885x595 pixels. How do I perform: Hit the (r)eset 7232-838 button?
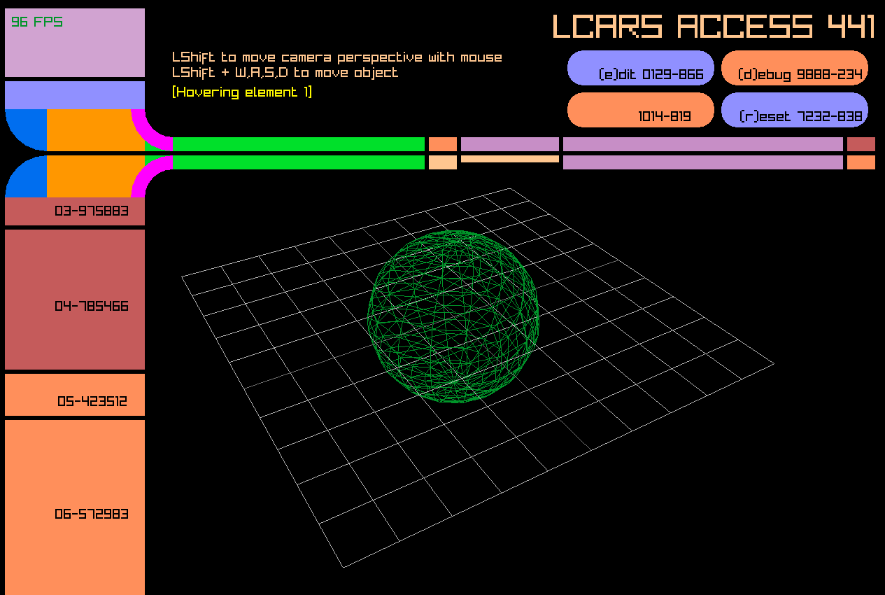pos(795,110)
